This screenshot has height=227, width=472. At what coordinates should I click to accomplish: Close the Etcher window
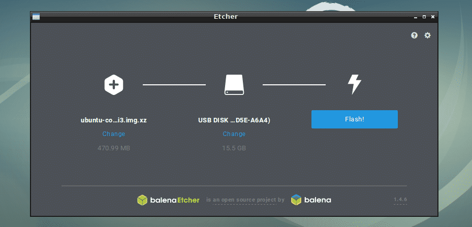click(433, 17)
